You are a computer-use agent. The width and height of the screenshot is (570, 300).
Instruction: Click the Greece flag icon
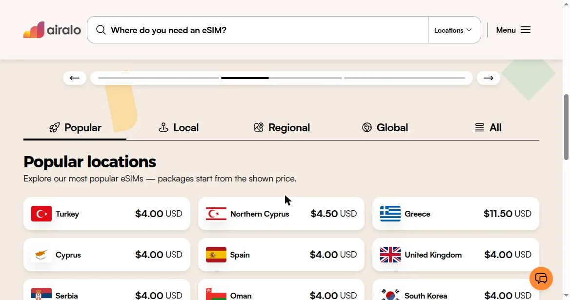point(390,214)
